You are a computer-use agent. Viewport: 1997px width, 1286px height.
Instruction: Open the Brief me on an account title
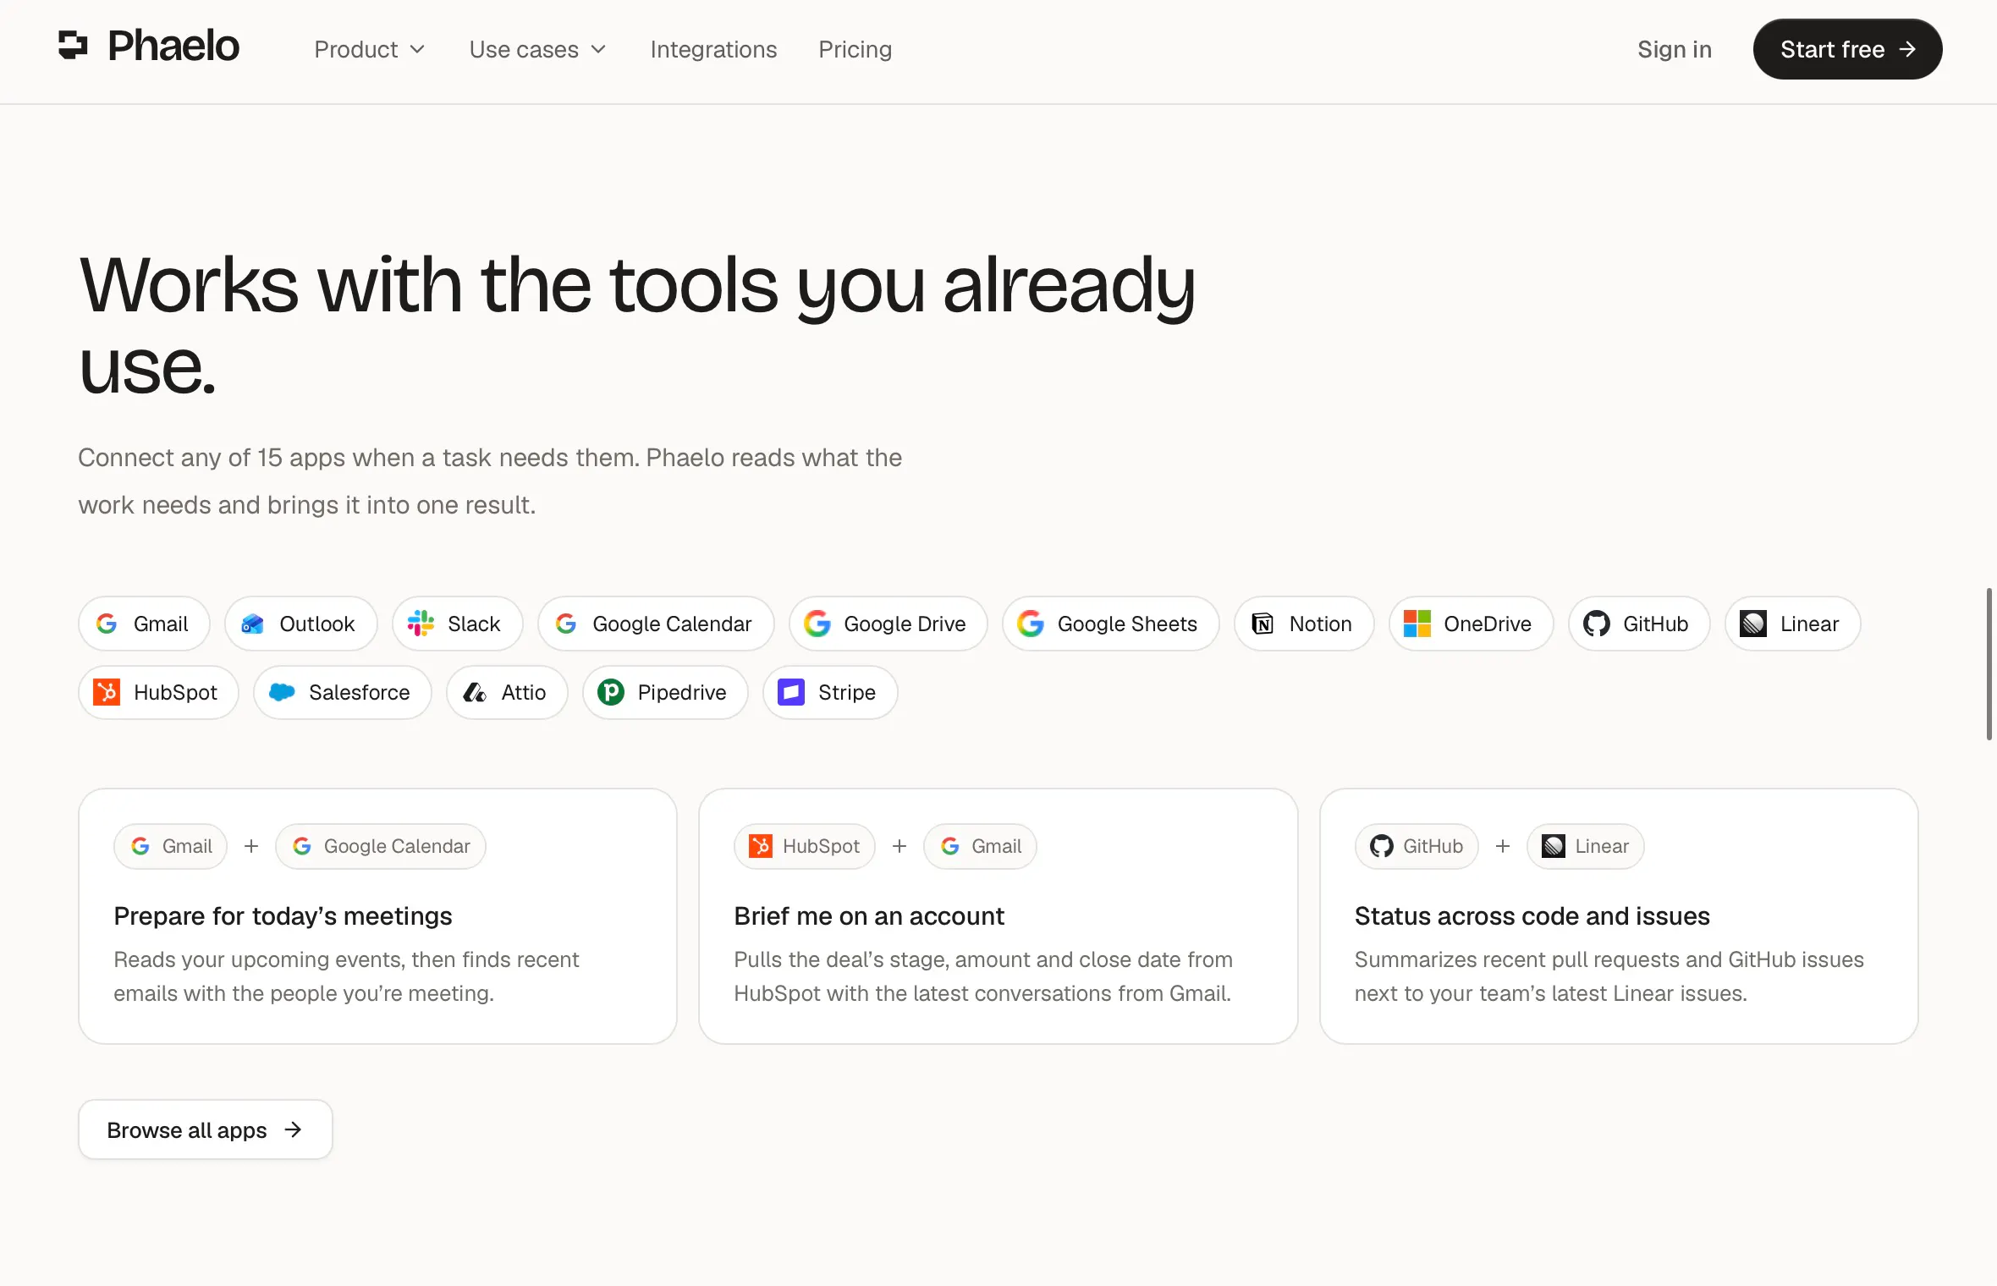click(x=869, y=916)
